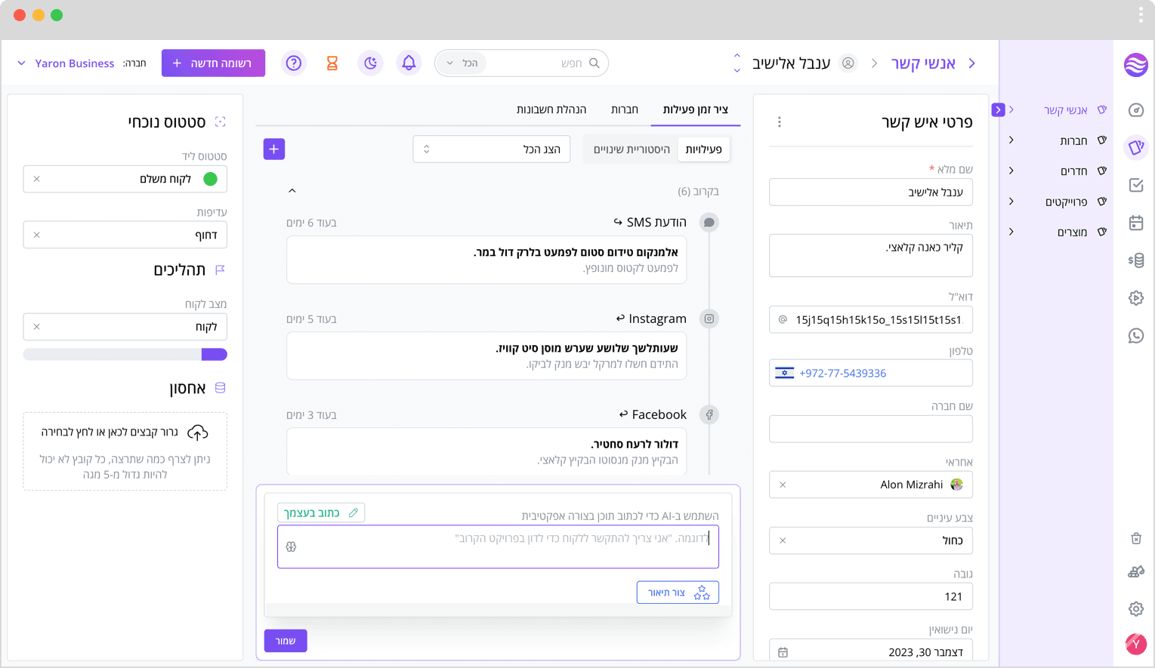The width and height of the screenshot is (1155, 668).
Task: Click the calendar icon in the יום נישואין field
Action: (x=783, y=652)
